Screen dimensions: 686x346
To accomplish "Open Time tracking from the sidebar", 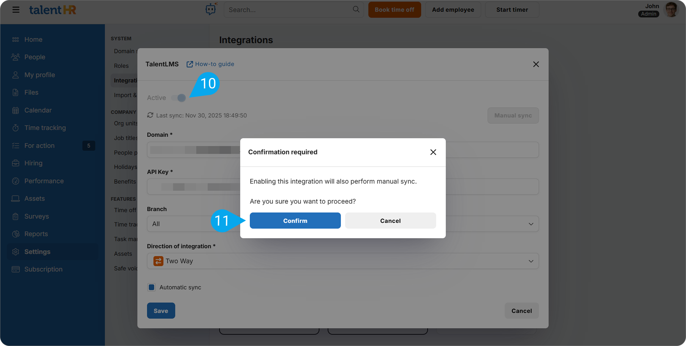I will [x=45, y=128].
